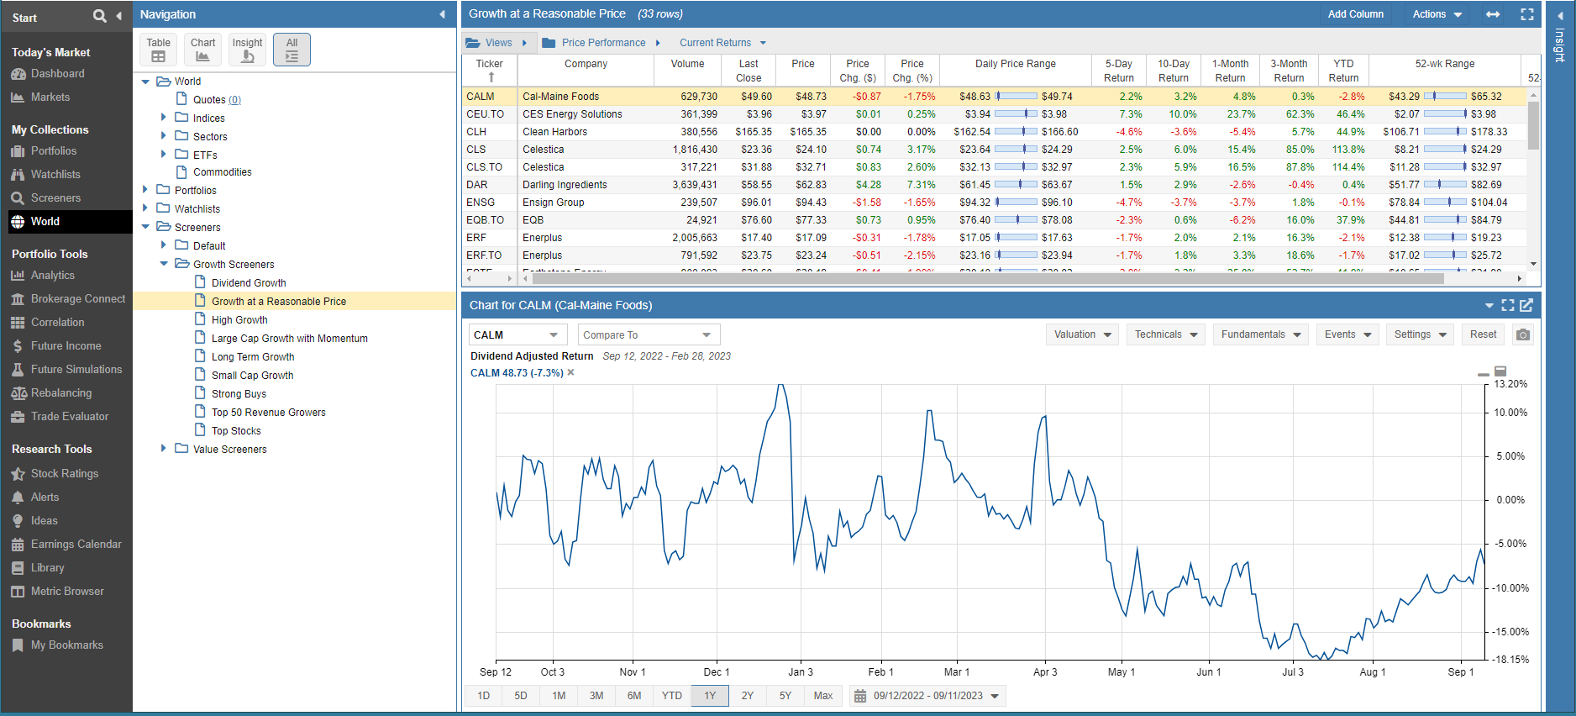1576x716 pixels.
Task: Switch Navigation view to Chart
Action: (202, 50)
